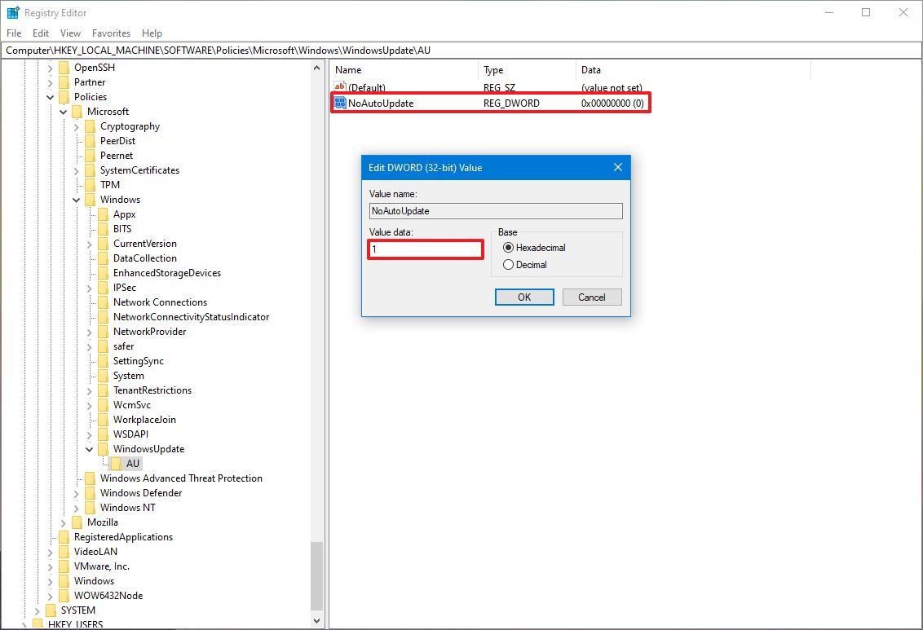Select the Network Connections key
The image size is (923, 630).
[x=160, y=302]
